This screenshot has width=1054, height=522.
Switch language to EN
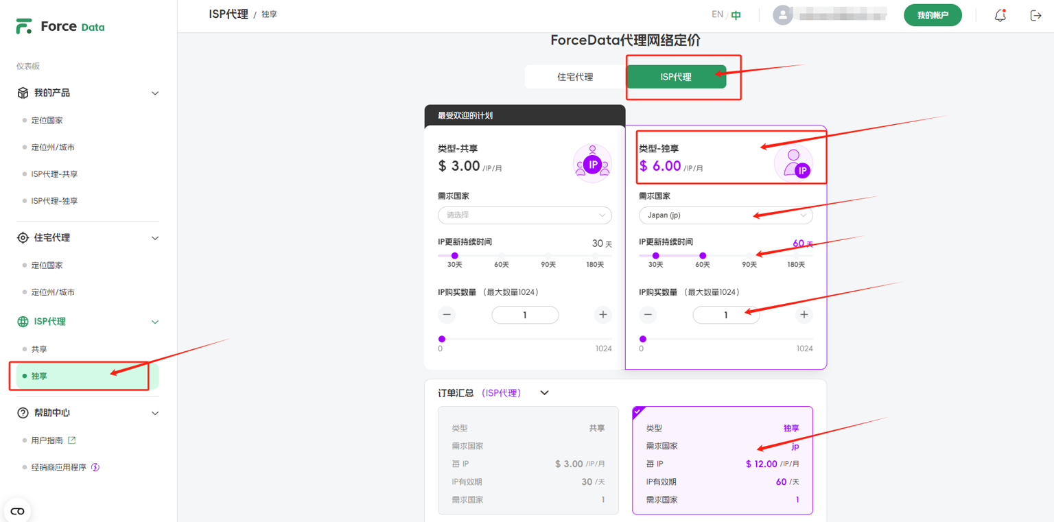click(717, 14)
